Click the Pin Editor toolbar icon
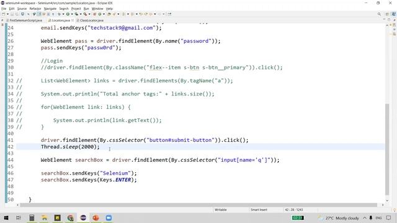Image resolution: width=397 pixels, height=223 pixels. click(169, 14)
